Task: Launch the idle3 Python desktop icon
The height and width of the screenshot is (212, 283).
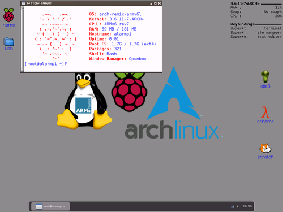Action: tap(265, 79)
